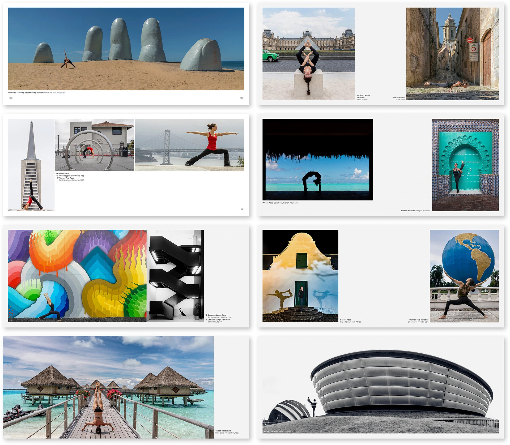This screenshot has height=445, width=510.
Task: Click the up arrow beside Wheel Pose caption
Action: (x=57, y=173)
